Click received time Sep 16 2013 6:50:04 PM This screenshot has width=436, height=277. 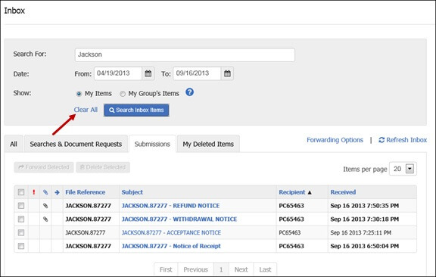pos(365,246)
